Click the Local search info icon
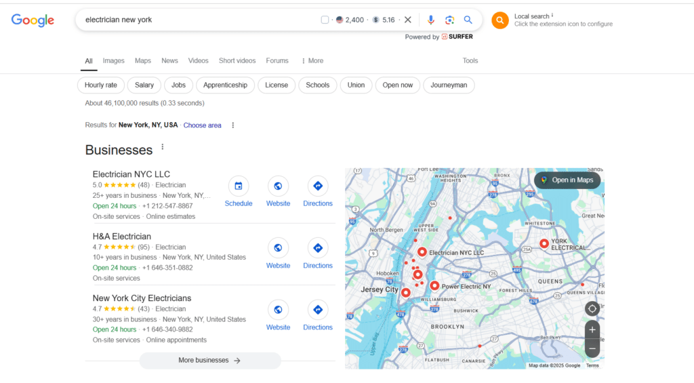This screenshot has width=694, height=383. click(x=552, y=15)
